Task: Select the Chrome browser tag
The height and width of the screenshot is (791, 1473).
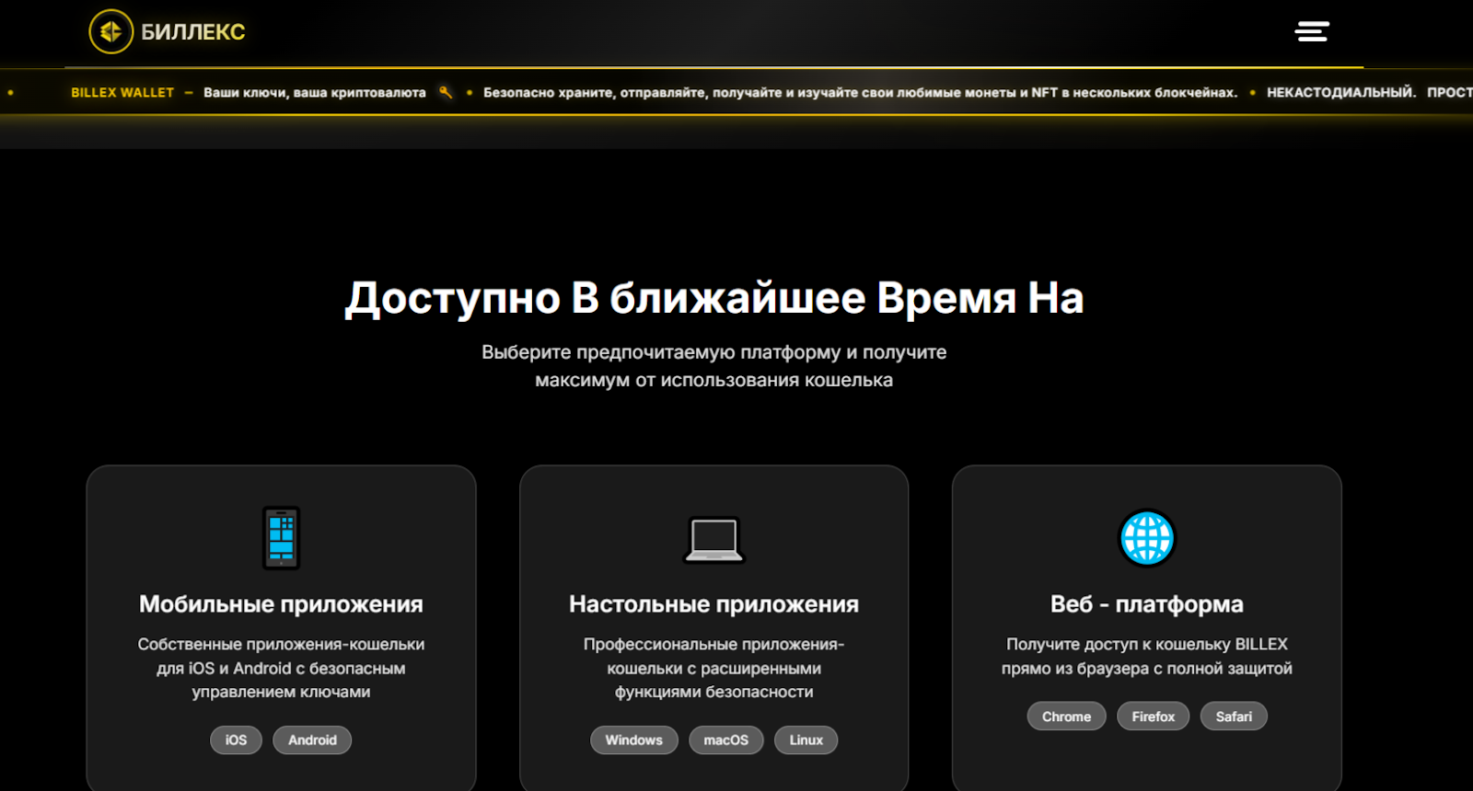Action: (x=1066, y=716)
